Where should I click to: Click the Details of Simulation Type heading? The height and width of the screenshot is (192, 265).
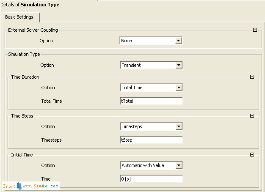[30, 5]
